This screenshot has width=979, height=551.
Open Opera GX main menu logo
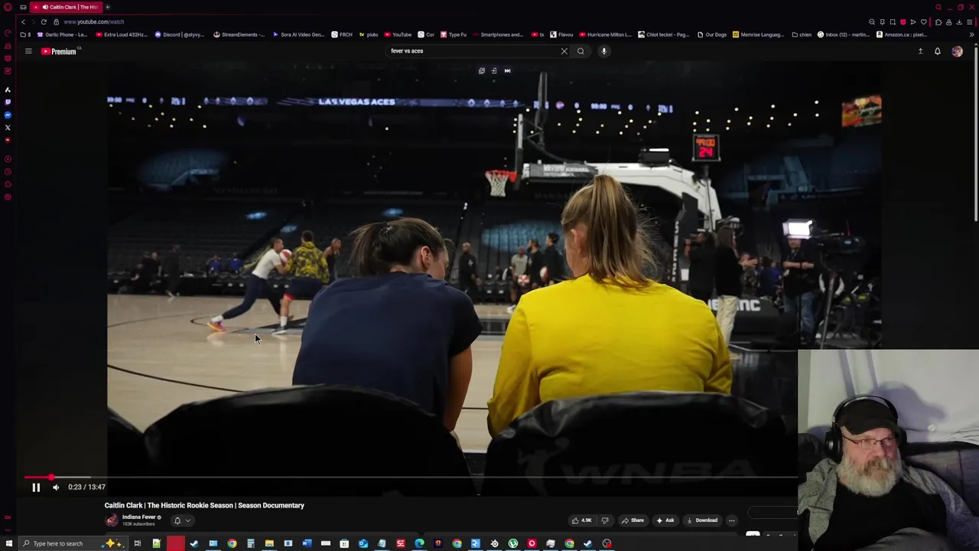[8, 8]
